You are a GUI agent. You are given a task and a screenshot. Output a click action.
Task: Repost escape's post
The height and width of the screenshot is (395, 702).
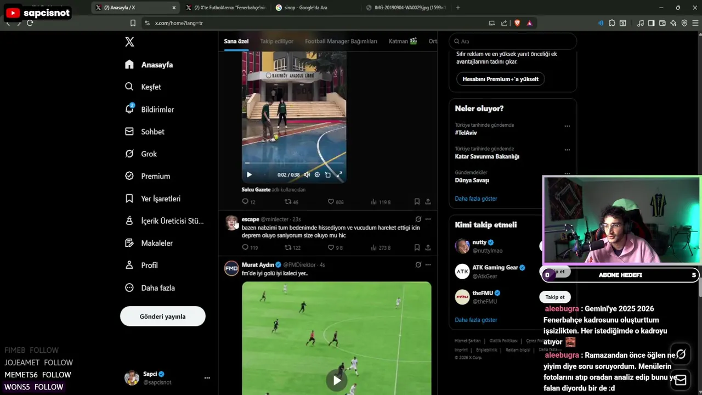tap(292, 247)
